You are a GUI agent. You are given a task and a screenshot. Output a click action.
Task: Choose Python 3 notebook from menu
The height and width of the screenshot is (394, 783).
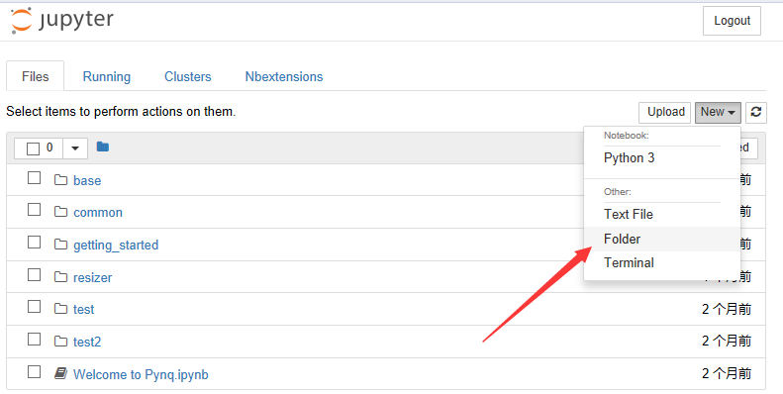click(x=629, y=157)
